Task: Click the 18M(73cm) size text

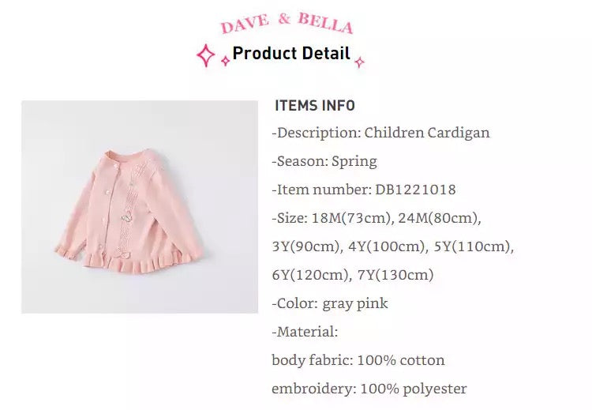Action: point(352,218)
